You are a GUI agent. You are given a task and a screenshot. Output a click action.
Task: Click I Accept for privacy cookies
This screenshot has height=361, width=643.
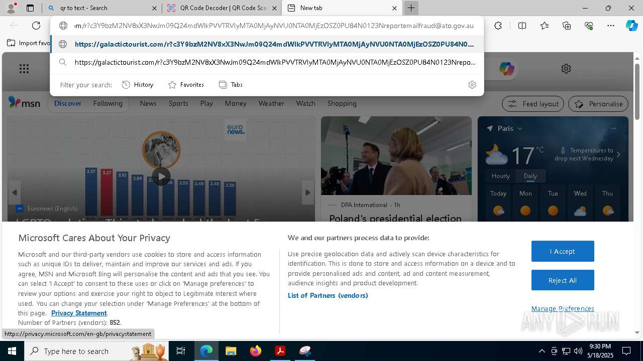pos(563,251)
